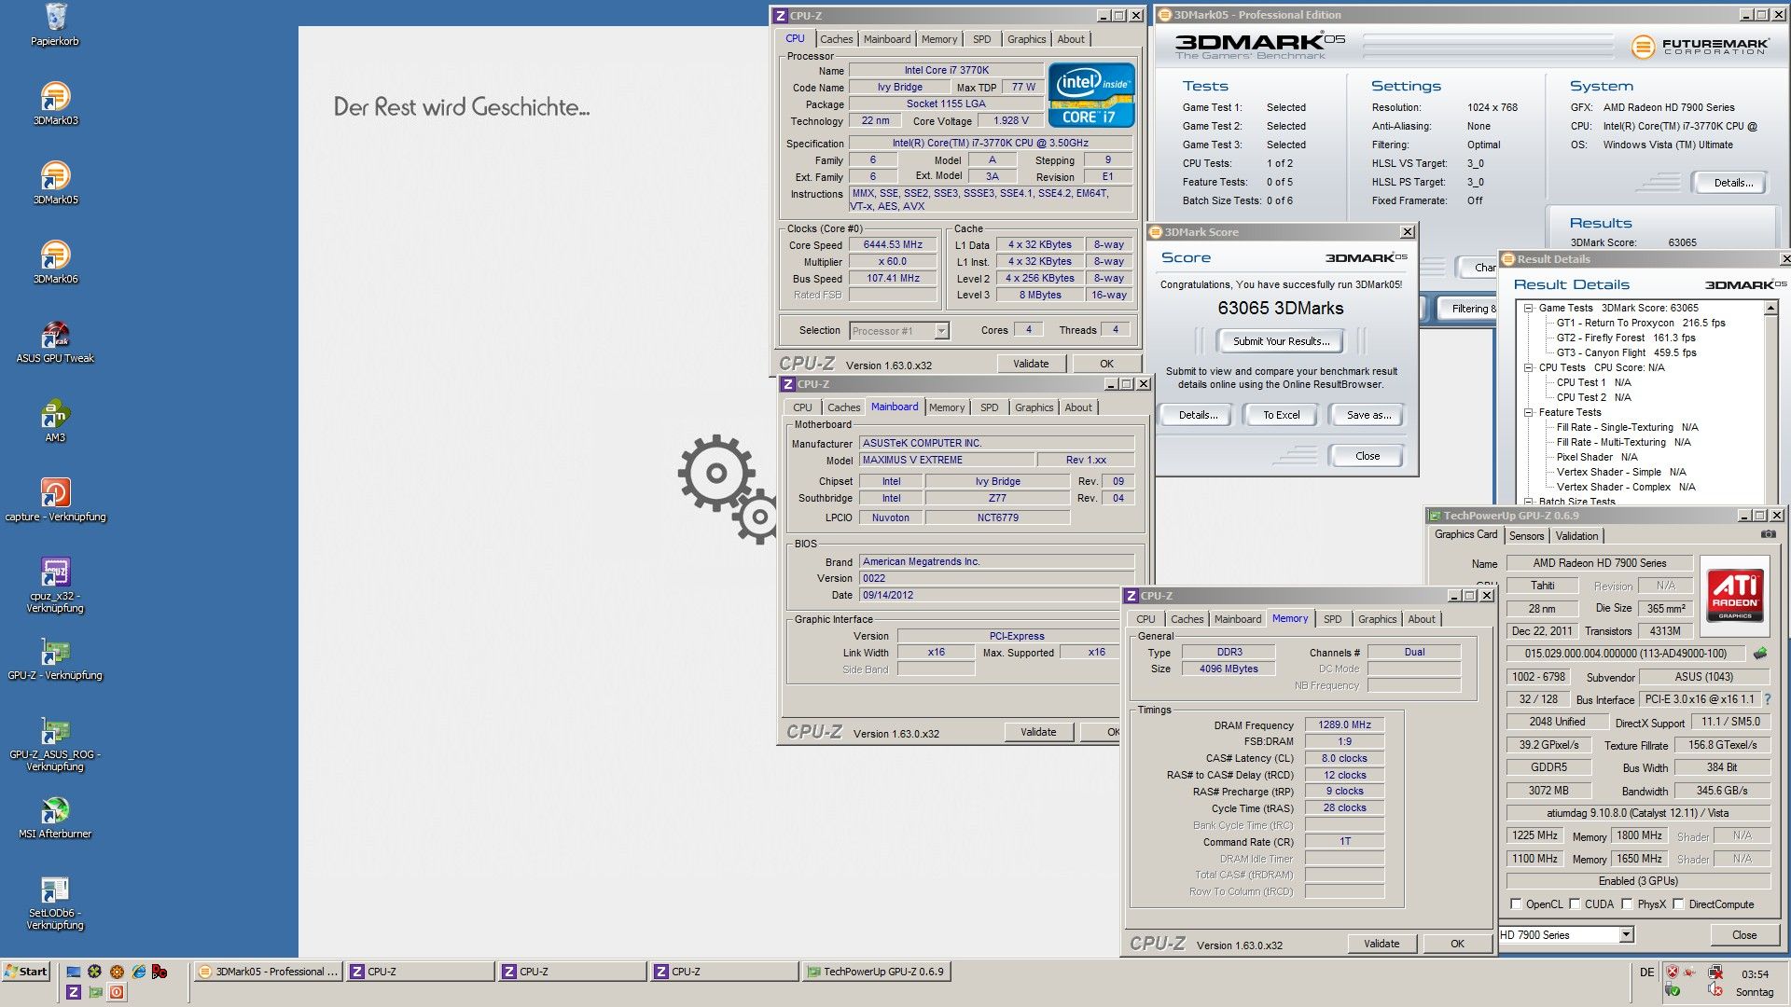Launch the MSI Afterburner desktop icon
The image size is (1791, 1007).
pyautogui.click(x=55, y=817)
